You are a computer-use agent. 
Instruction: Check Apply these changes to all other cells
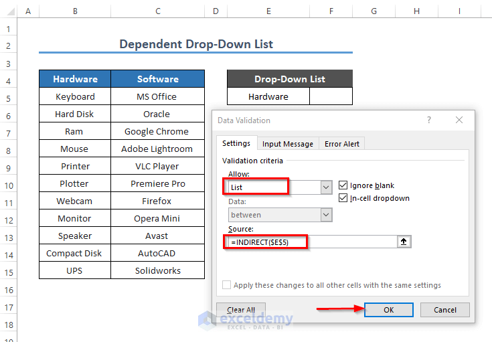[226, 285]
